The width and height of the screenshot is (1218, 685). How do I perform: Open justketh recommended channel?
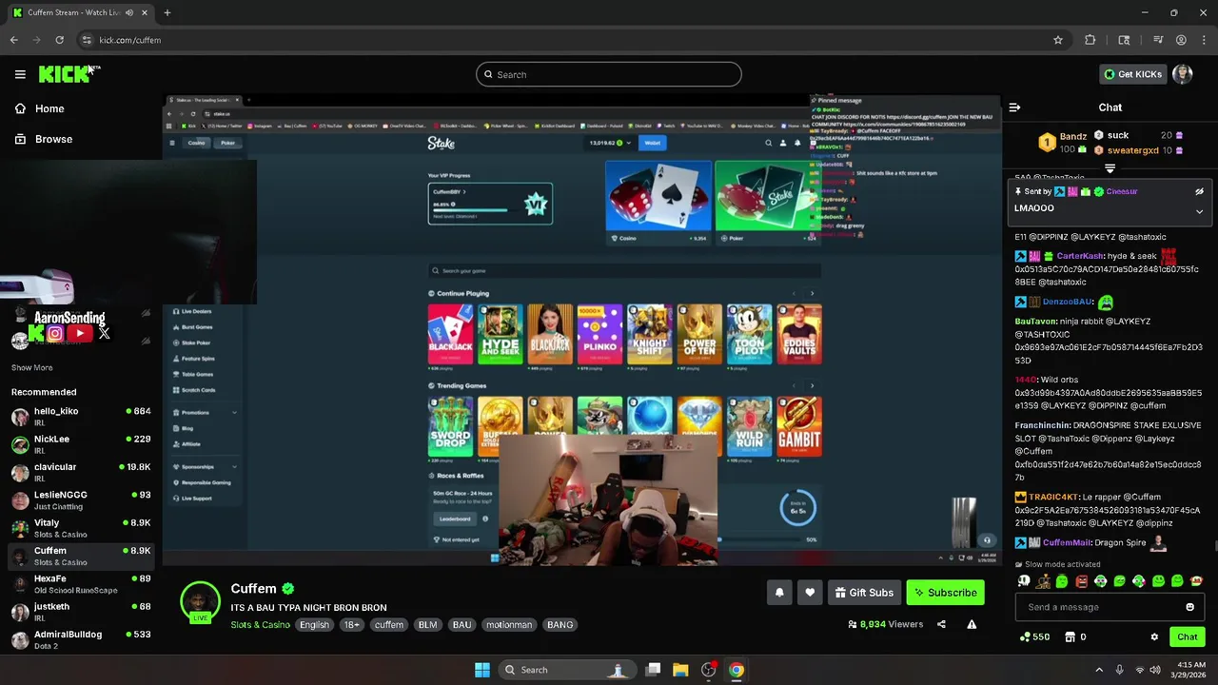click(x=81, y=612)
